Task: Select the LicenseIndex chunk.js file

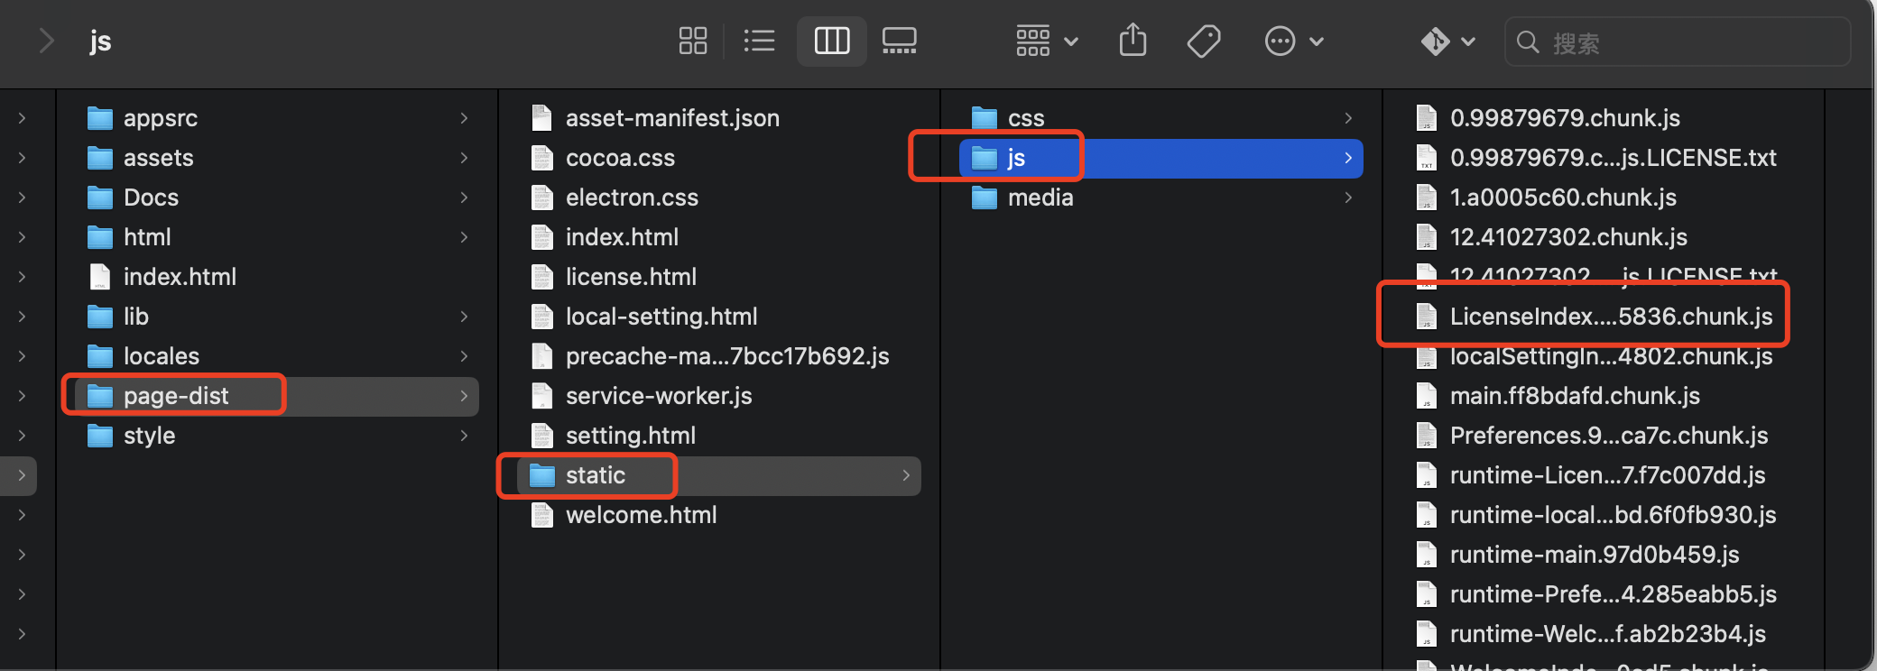Action: (1610, 317)
